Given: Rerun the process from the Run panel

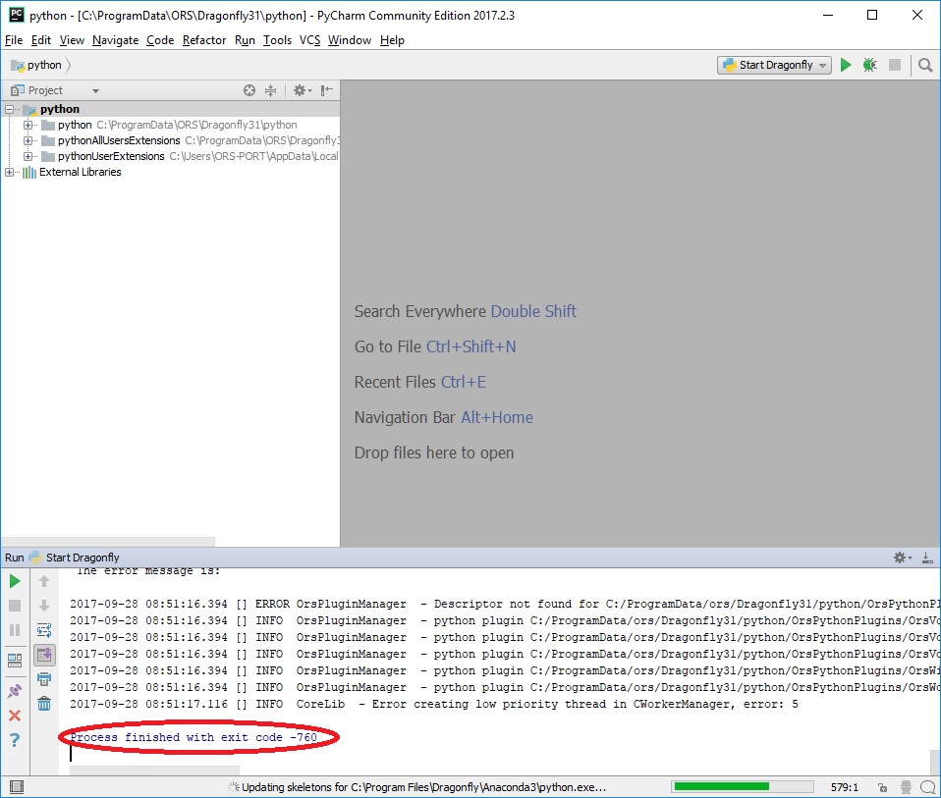Looking at the screenshot, I should pyautogui.click(x=14, y=581).
